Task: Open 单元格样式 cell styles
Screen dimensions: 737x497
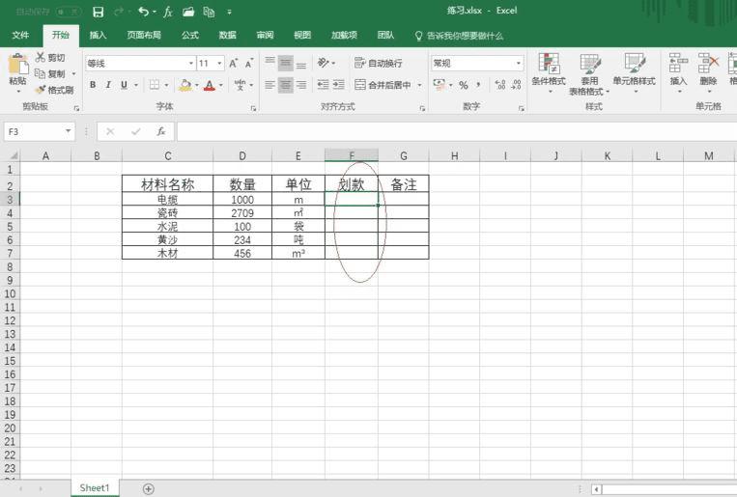Action: click(634, 72)
